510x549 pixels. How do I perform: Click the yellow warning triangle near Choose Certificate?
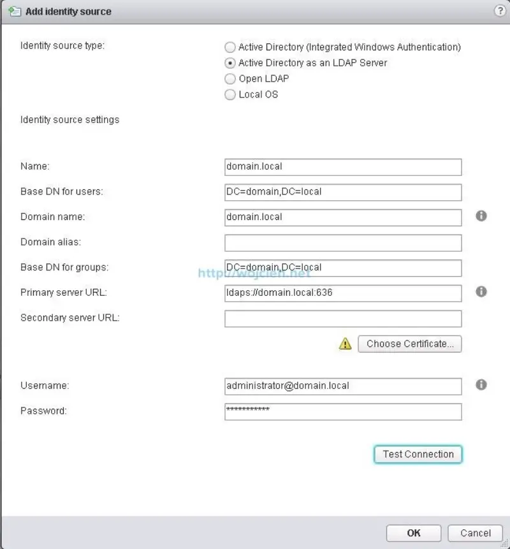click(344, 344)
